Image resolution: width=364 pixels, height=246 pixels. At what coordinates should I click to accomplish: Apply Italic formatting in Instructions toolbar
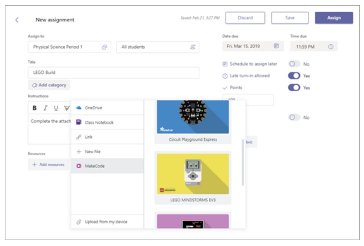click(x=45, y=108)
